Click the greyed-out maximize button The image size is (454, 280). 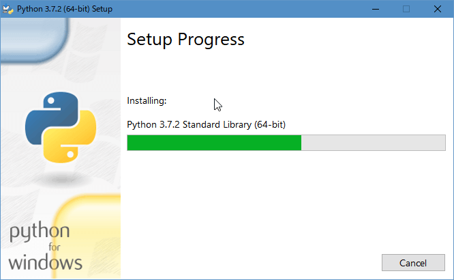click(x=406, y=9)
